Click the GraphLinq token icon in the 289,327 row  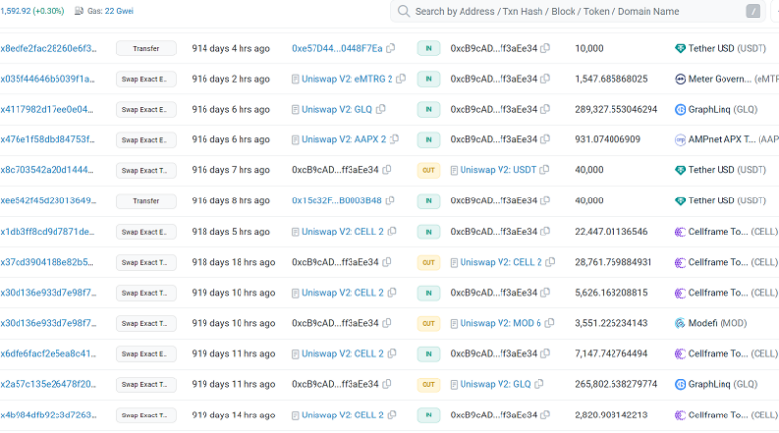[680, 110]
